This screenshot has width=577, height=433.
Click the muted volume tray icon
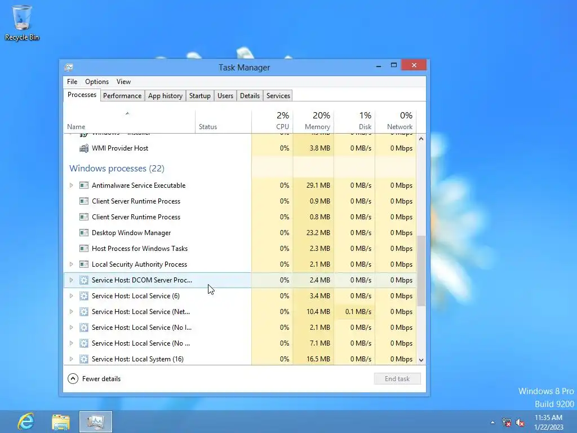520,422
